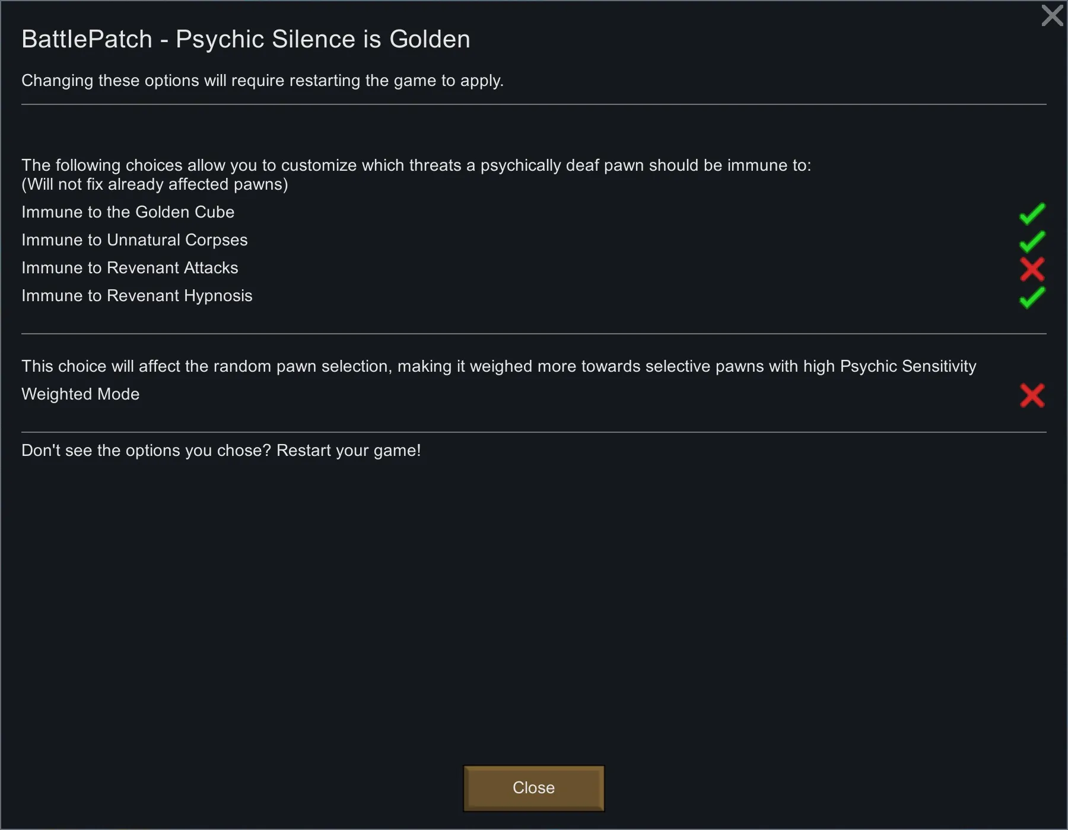Dismiss dialog with the top-right X icon
This screenshot has width=1068, height=830.
(x=1052, y=15)
